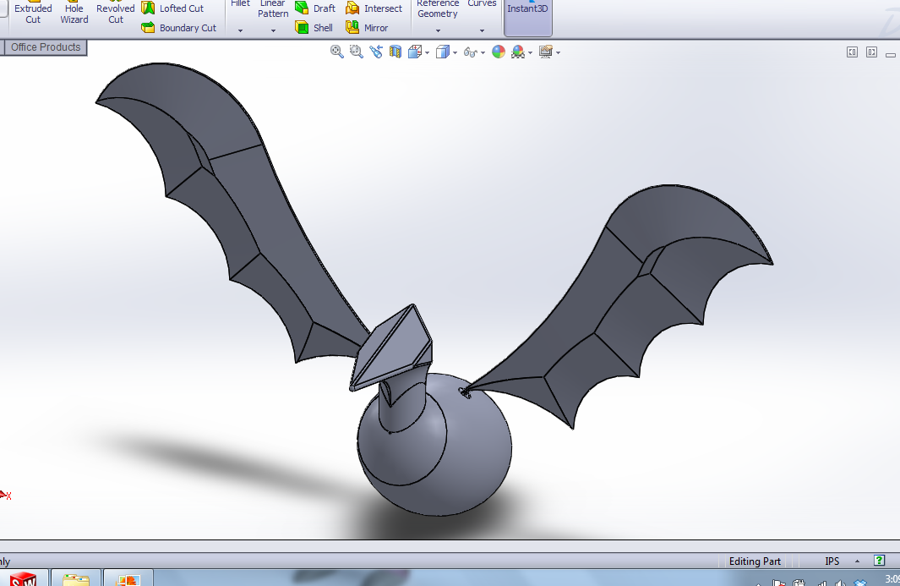Toggle the Section View icon
Viewport: 900px width, 586px height.
pyautogui.click(x=395, y=52)
